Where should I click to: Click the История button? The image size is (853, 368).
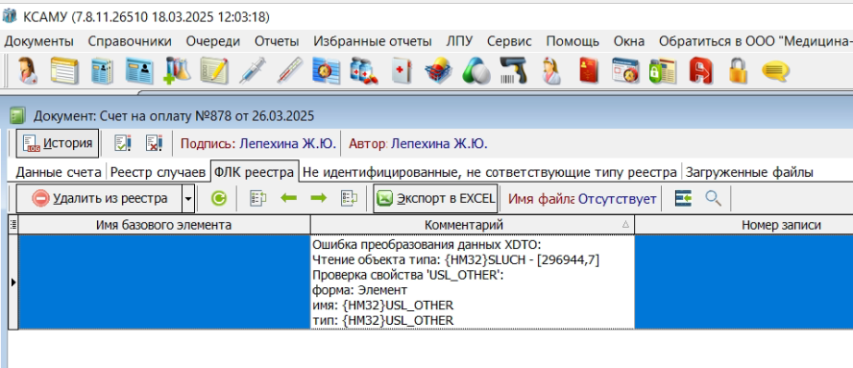pos(58,143)
